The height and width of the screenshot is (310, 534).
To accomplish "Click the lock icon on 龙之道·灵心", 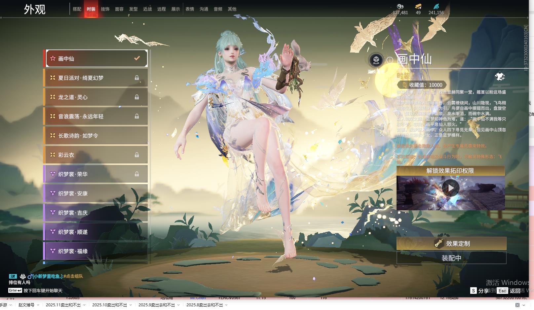I will pyautogui.click(x=137, y=97).
